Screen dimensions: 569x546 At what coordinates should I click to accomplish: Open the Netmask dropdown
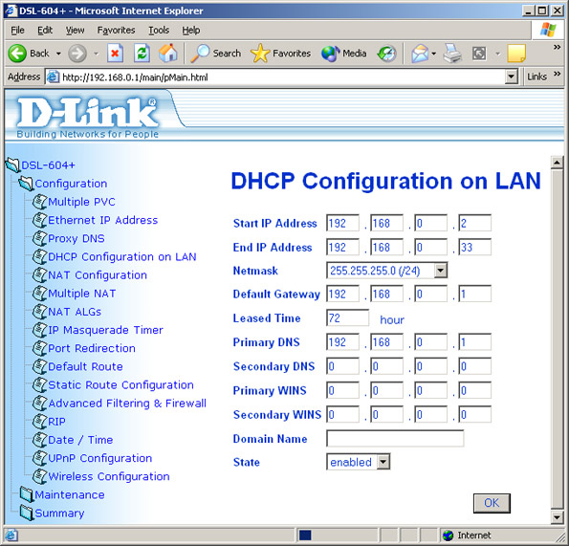[x=386, y=271]
